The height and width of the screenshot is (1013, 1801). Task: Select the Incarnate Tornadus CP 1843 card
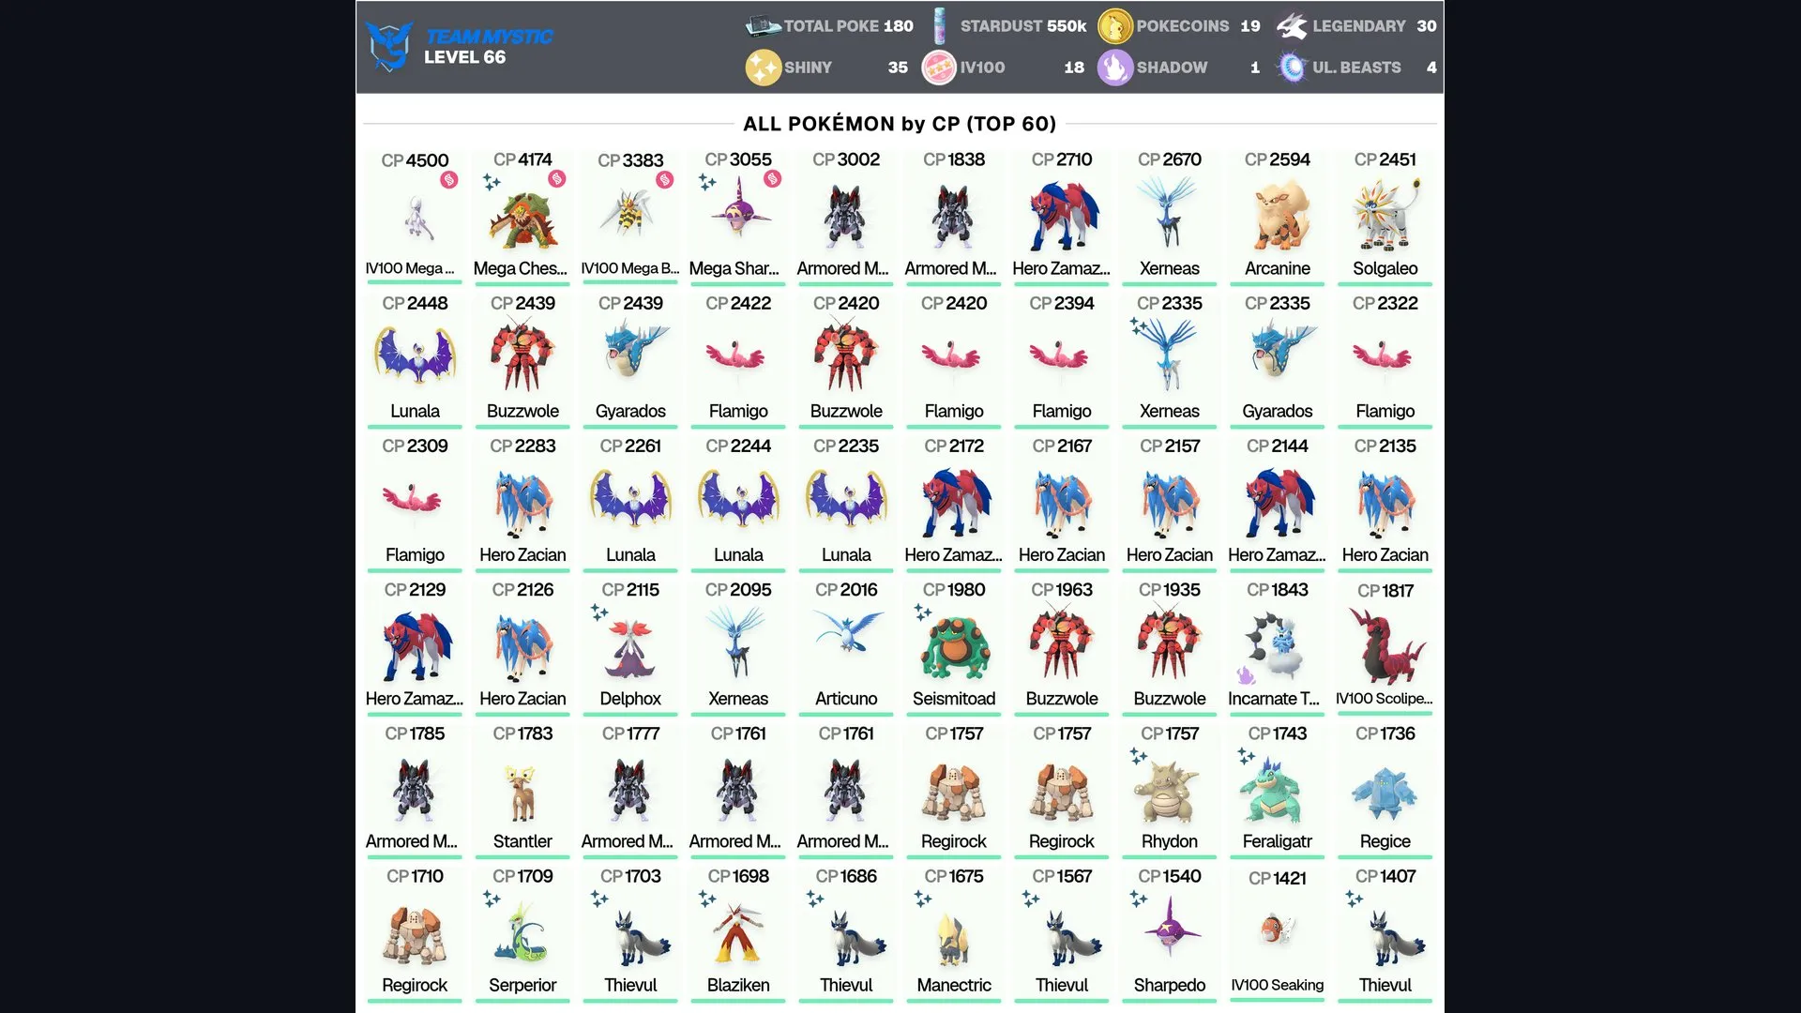click(x=1278, y=646)
